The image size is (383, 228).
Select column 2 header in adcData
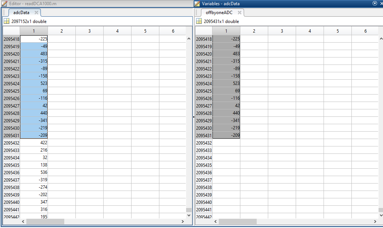pos(62,31)
